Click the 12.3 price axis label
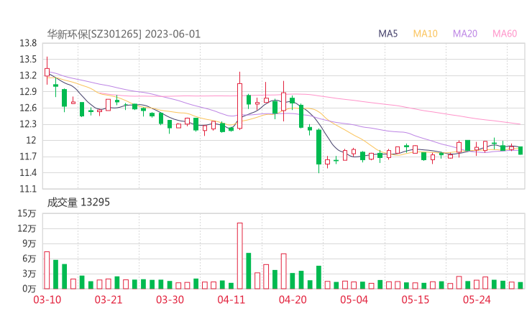Image resolution: width=532 pixels, height=316 pixels. click(28, 124)
